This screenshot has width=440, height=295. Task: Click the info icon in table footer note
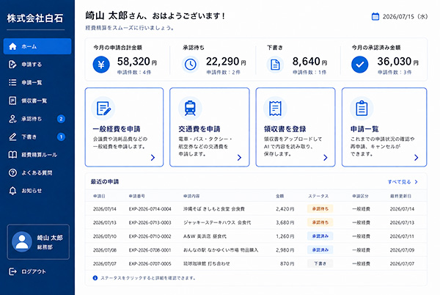95,278
